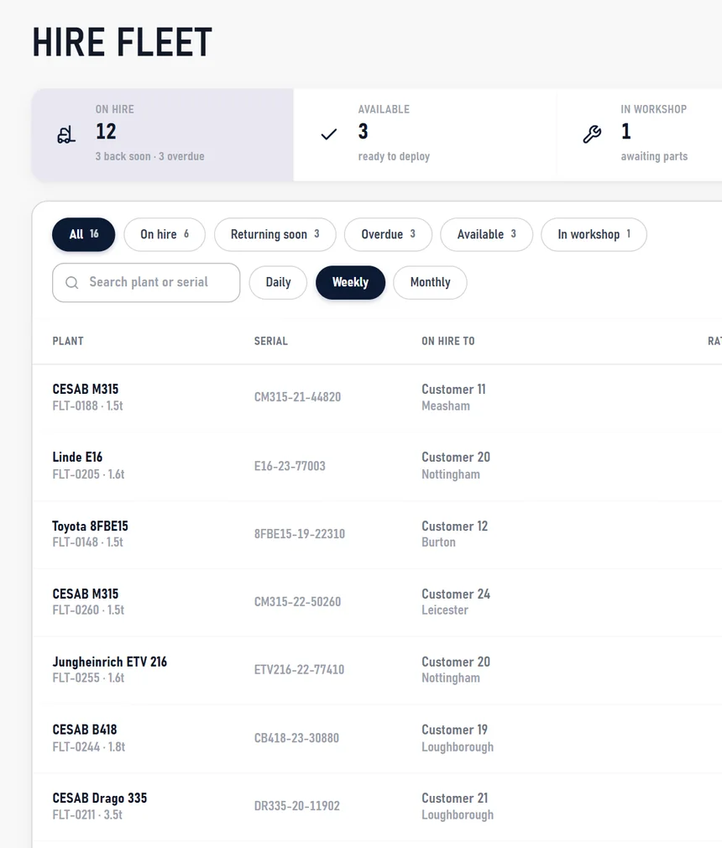This screenshot has width=722, height=848.
Task: Switch rate view to Daily
Action: point(278,282)
